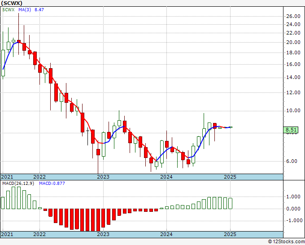This screenshot has width=305, height=245.
Task: Click 2024 on the MACD panel timeline
Action: (x=166, y=234)
